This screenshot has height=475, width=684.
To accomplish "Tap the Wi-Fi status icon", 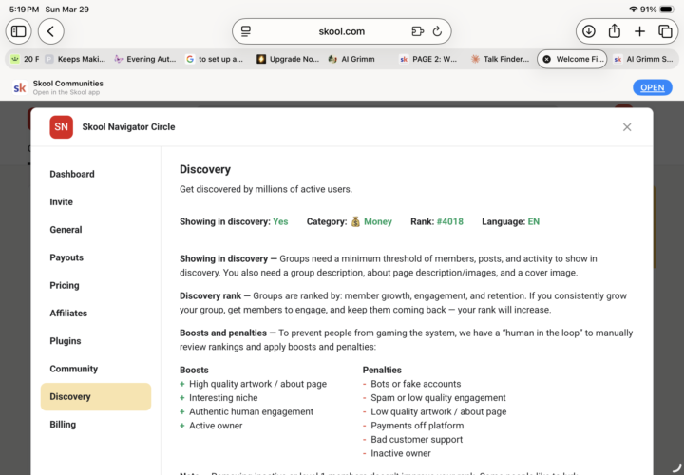I will tap(633, 9).
